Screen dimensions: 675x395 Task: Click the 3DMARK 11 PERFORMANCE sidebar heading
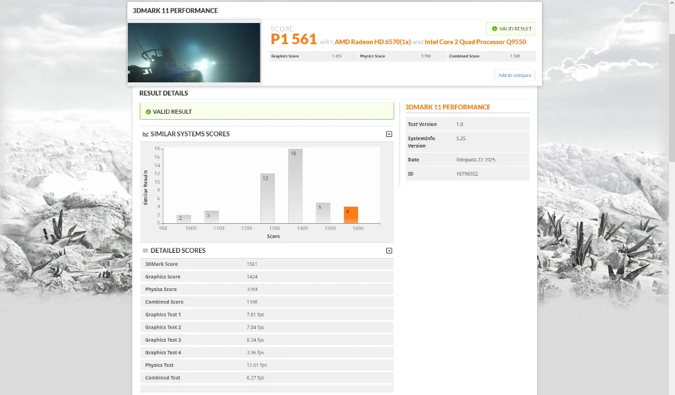point(448,107)
